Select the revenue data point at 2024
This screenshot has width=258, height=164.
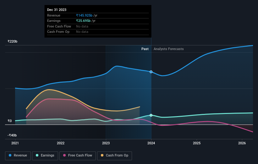151,72
